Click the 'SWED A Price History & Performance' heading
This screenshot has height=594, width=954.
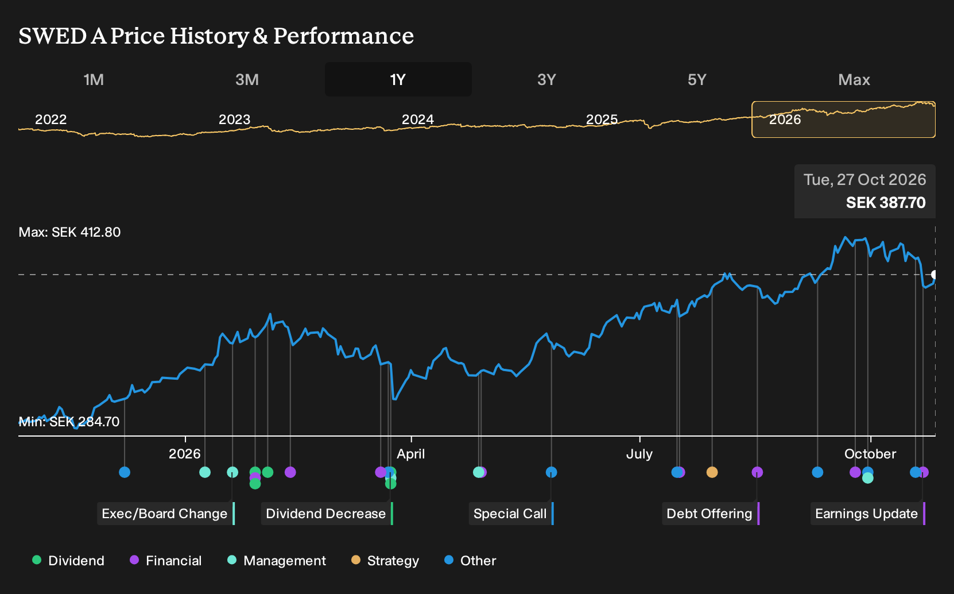(x=216, y=36)
